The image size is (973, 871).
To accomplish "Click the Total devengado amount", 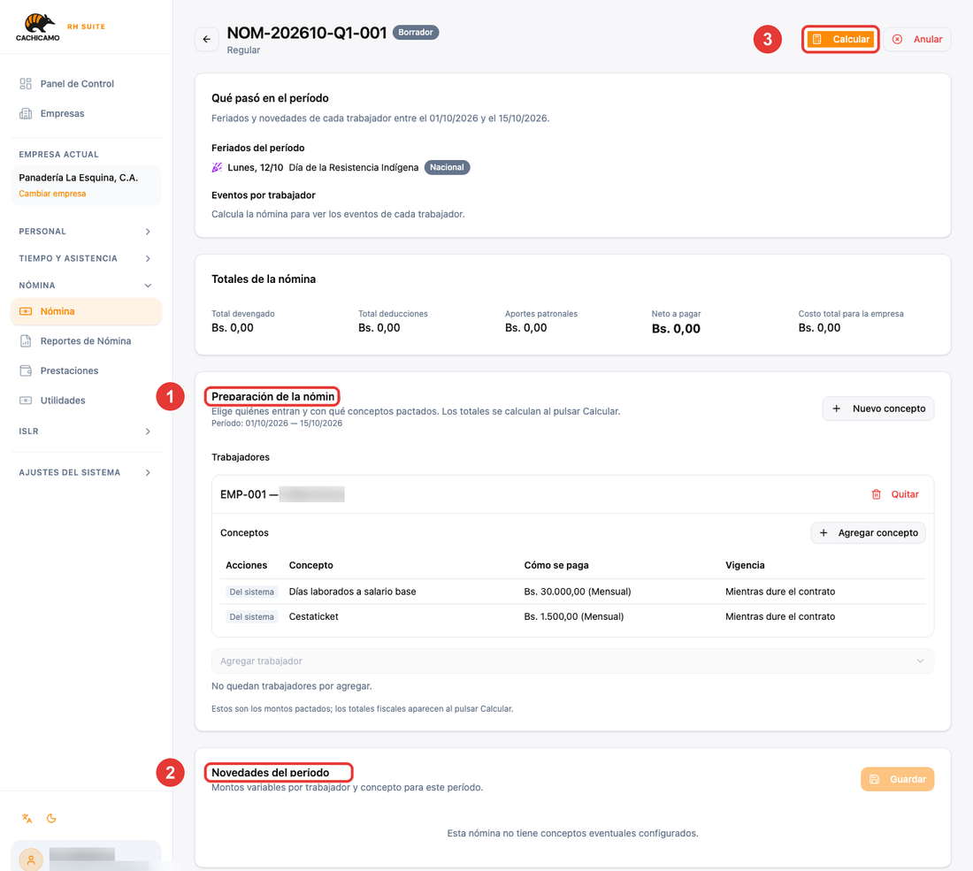I will [233, 328].
